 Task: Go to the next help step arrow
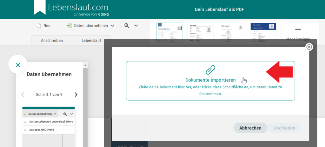76,95
